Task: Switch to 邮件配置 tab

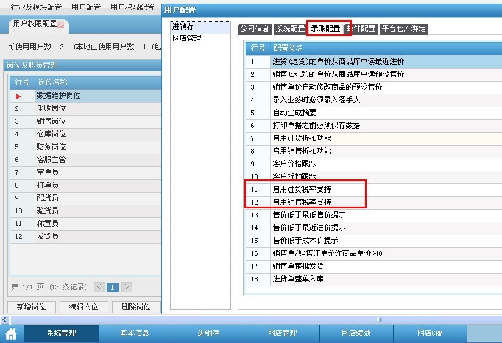Action: pyautogui.click(x=361, y=29)
